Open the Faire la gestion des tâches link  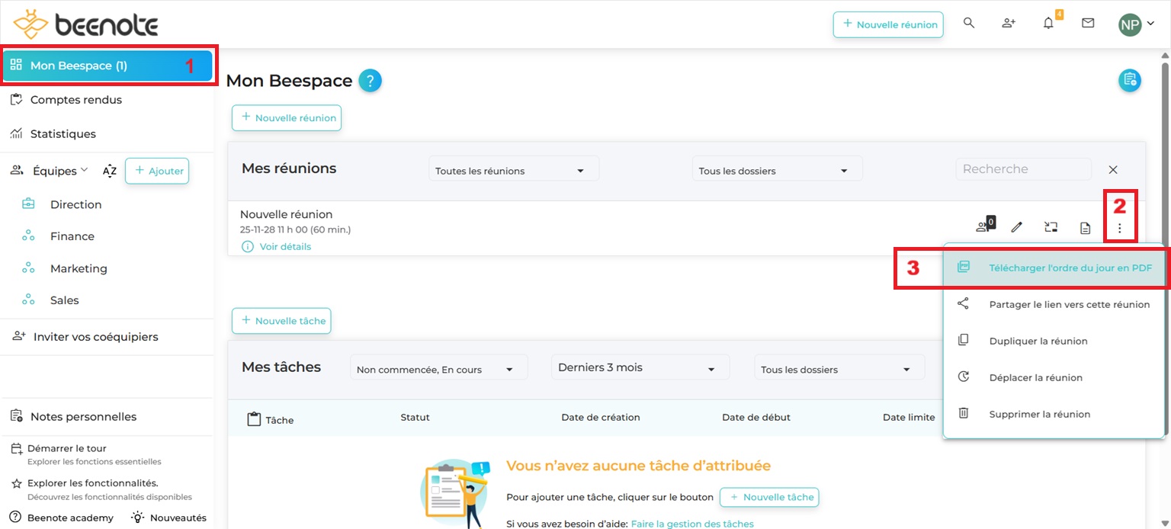pyautogui.click(x=691, y=524)
